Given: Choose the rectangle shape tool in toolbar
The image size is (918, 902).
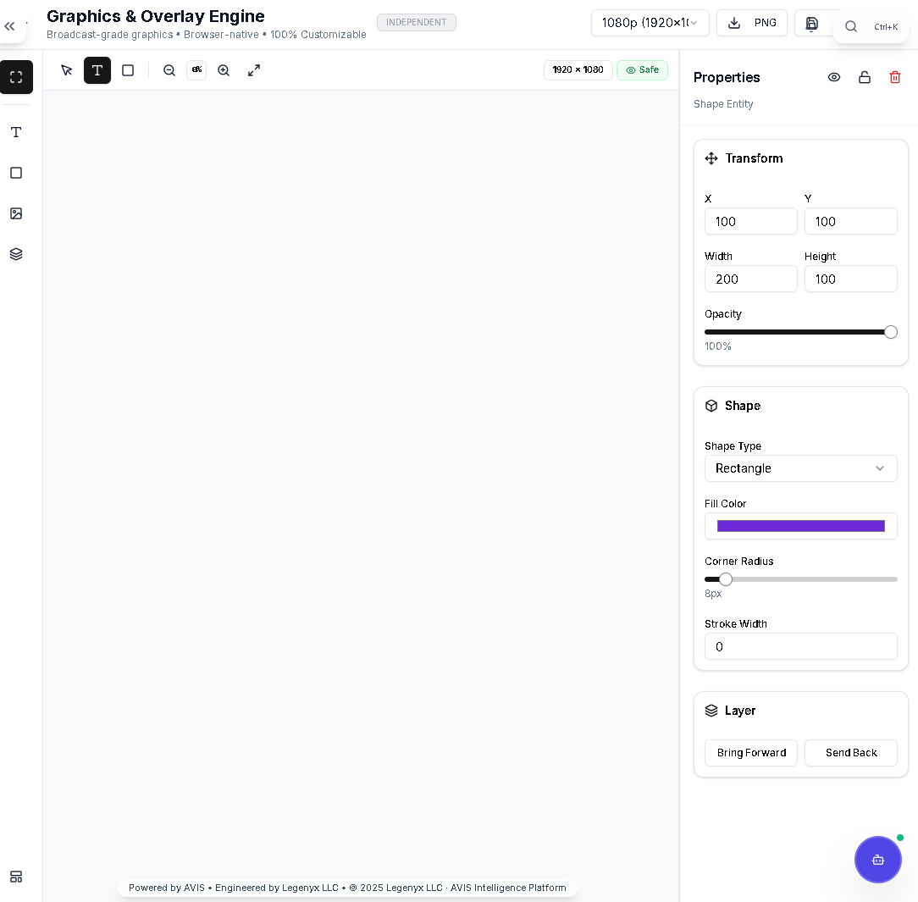Looking at the screenshot, I should click(128, 70).
